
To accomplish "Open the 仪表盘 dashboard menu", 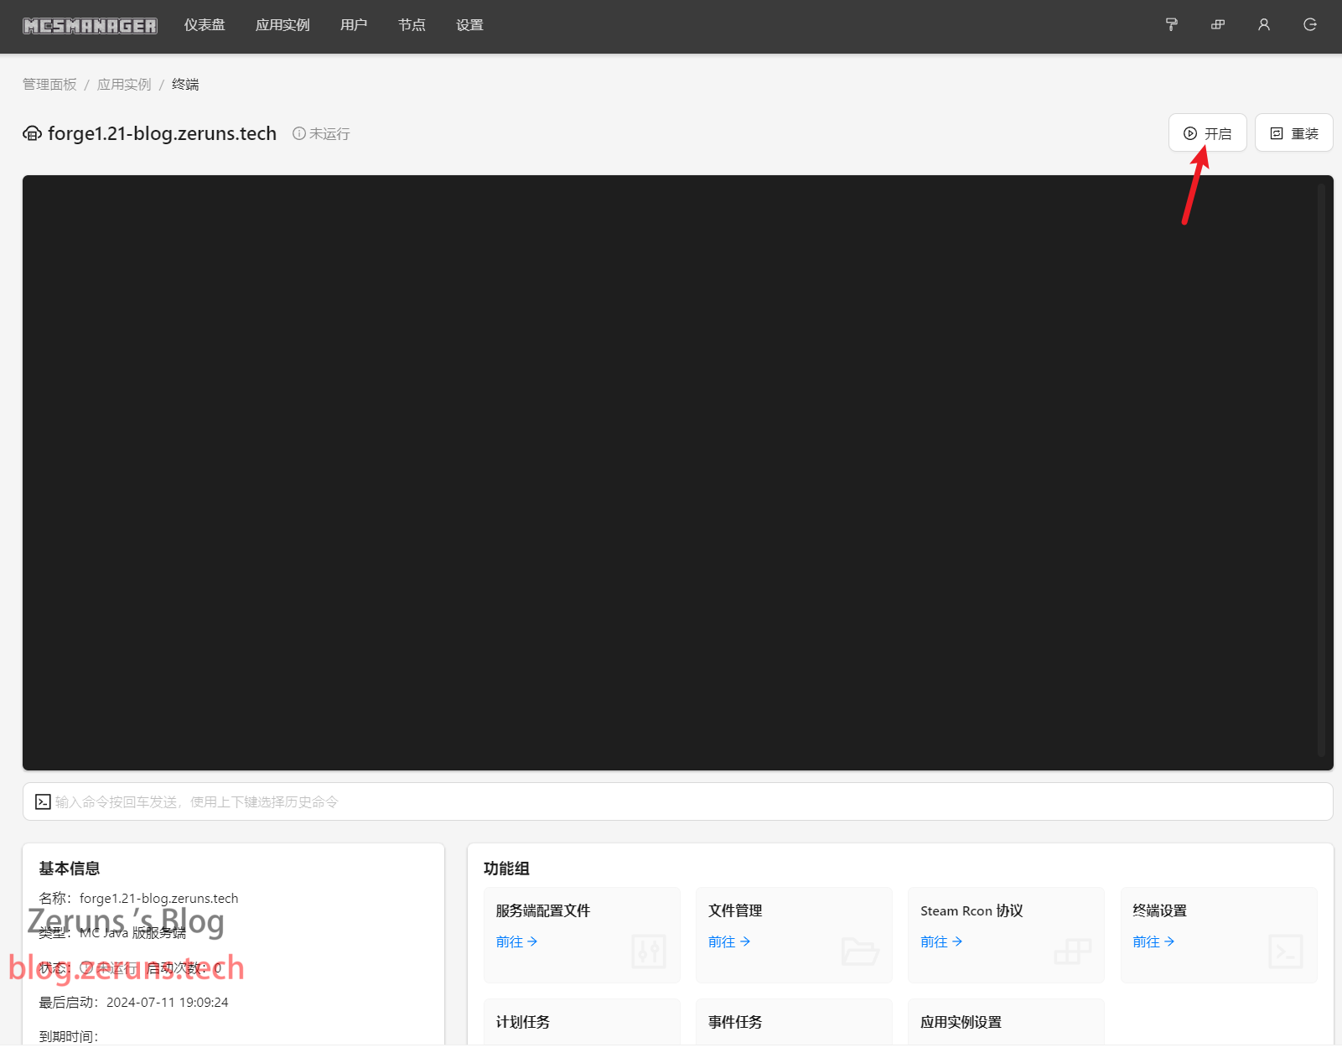I will pos(205,25).
